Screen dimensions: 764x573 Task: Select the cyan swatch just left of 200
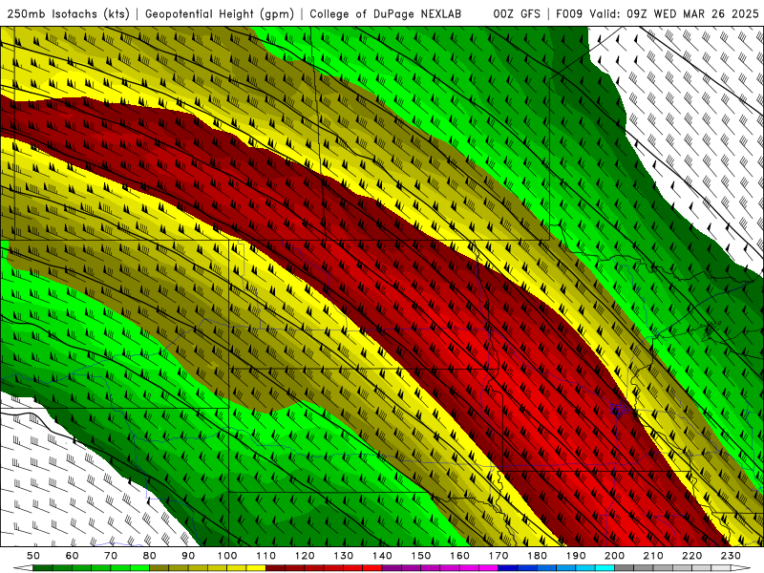(x=605, y=568)
